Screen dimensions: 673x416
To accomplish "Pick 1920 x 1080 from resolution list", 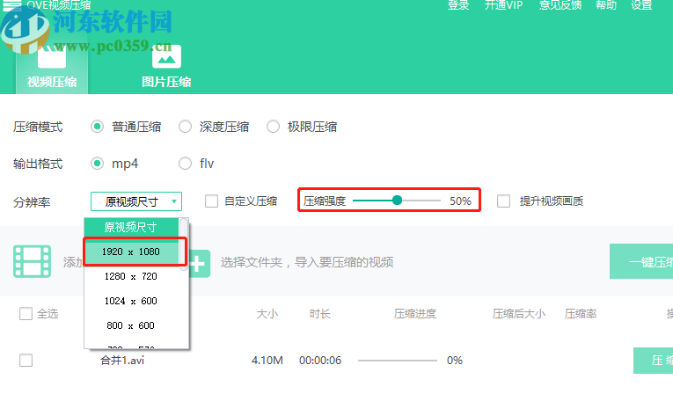I will 131,252.
